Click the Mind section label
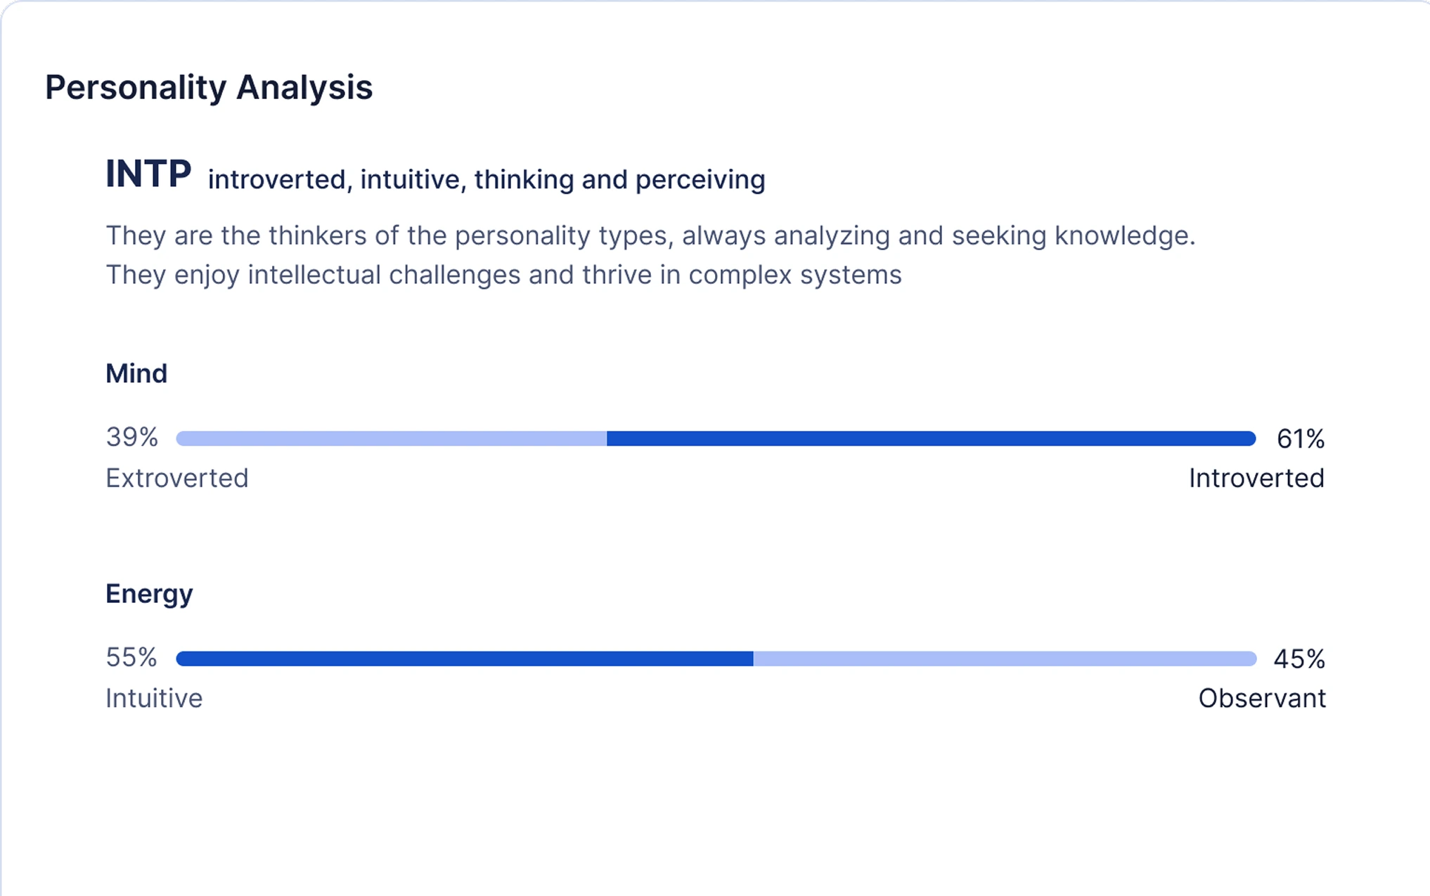This screenshot has height=896, width=1430. coord(136,373)
